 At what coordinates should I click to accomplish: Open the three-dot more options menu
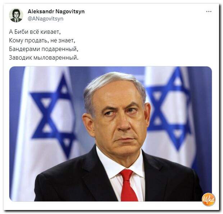[x=209, y=12]
